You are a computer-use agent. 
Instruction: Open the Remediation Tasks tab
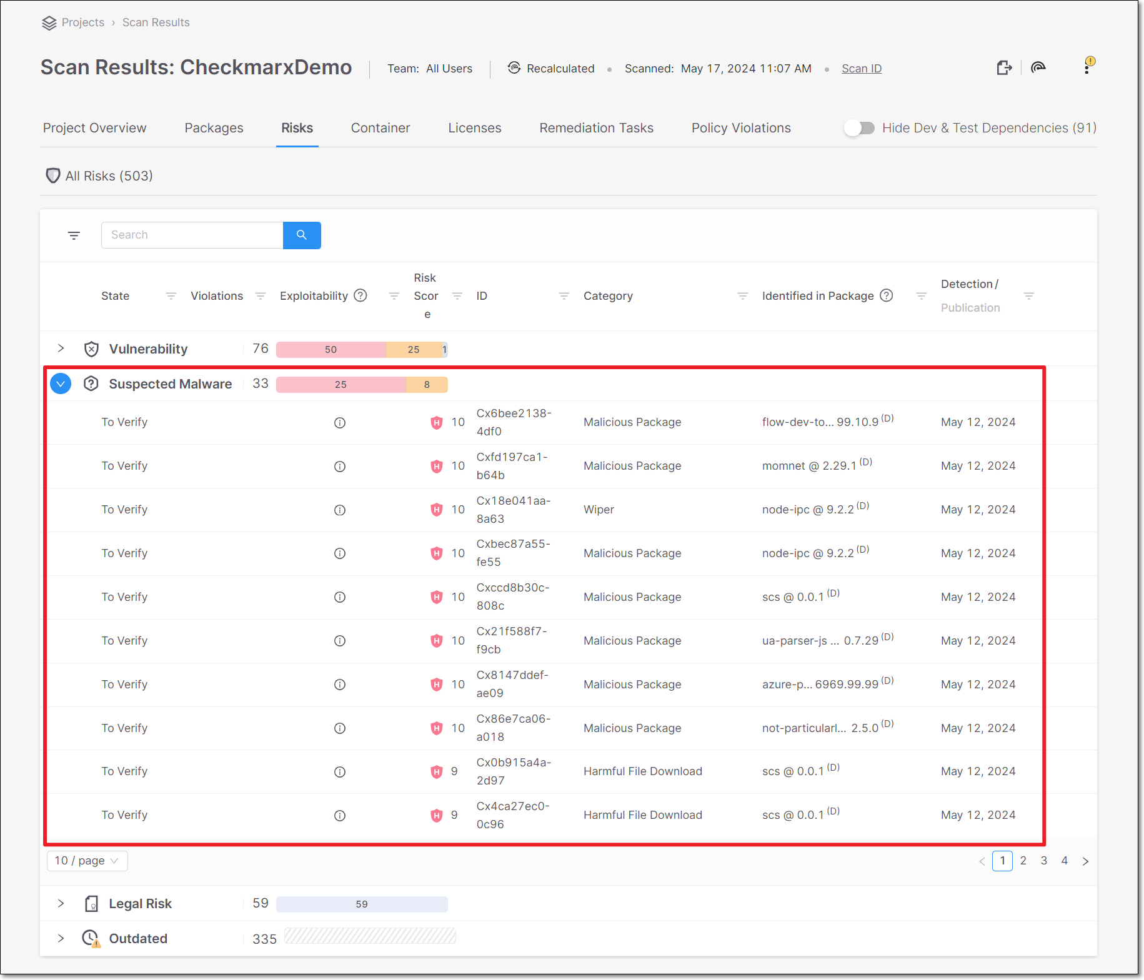click(x=597, y=128)
